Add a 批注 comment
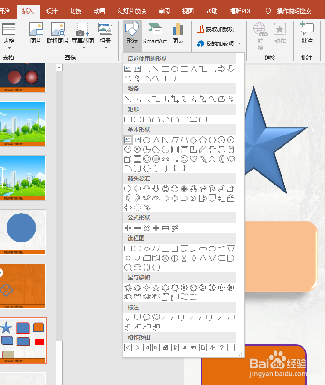 pos(307,34)
